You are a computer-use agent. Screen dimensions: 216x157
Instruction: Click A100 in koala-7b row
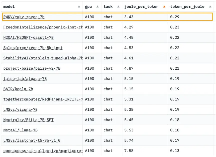[89, 89]
